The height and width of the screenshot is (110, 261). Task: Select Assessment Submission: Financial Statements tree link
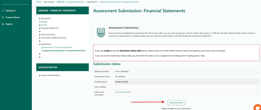[x=64, y=51]
